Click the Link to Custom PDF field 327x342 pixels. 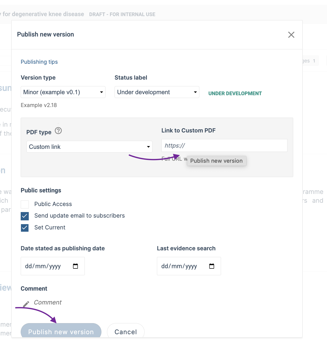pos(224,146)
